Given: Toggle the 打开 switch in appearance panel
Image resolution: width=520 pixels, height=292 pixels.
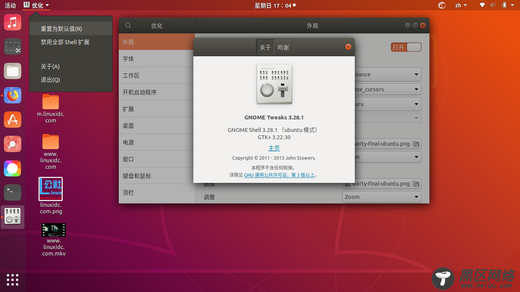Looking at the screenshot, I should [406, 47].
